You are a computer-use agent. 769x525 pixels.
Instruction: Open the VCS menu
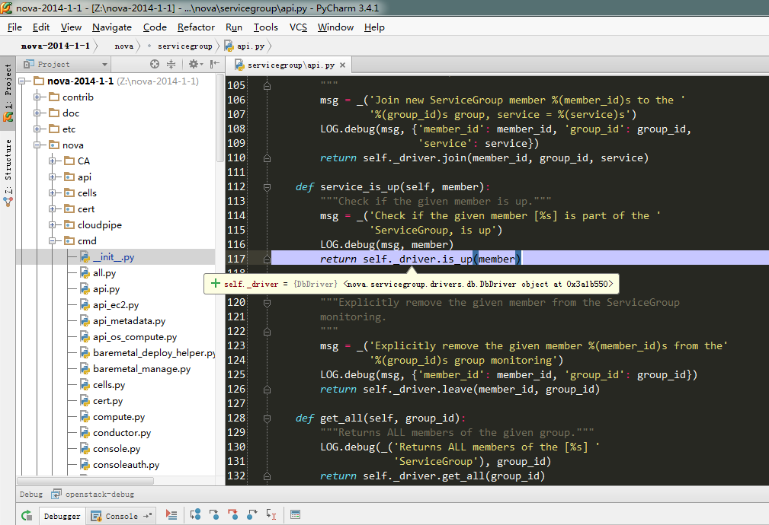[298, 27]
